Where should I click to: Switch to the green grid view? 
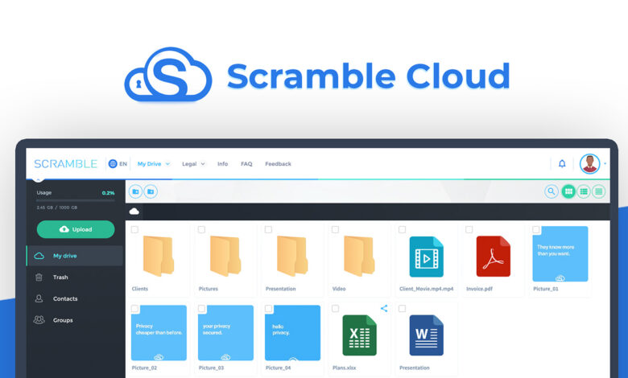pos(568,191)
